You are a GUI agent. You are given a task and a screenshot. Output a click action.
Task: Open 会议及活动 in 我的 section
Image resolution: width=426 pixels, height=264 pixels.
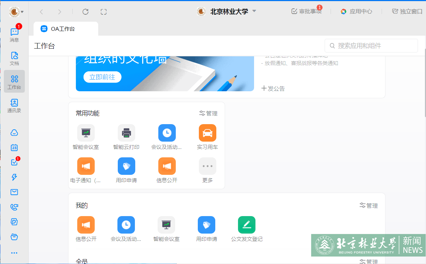pyautogui.click(x=126, y=229)
